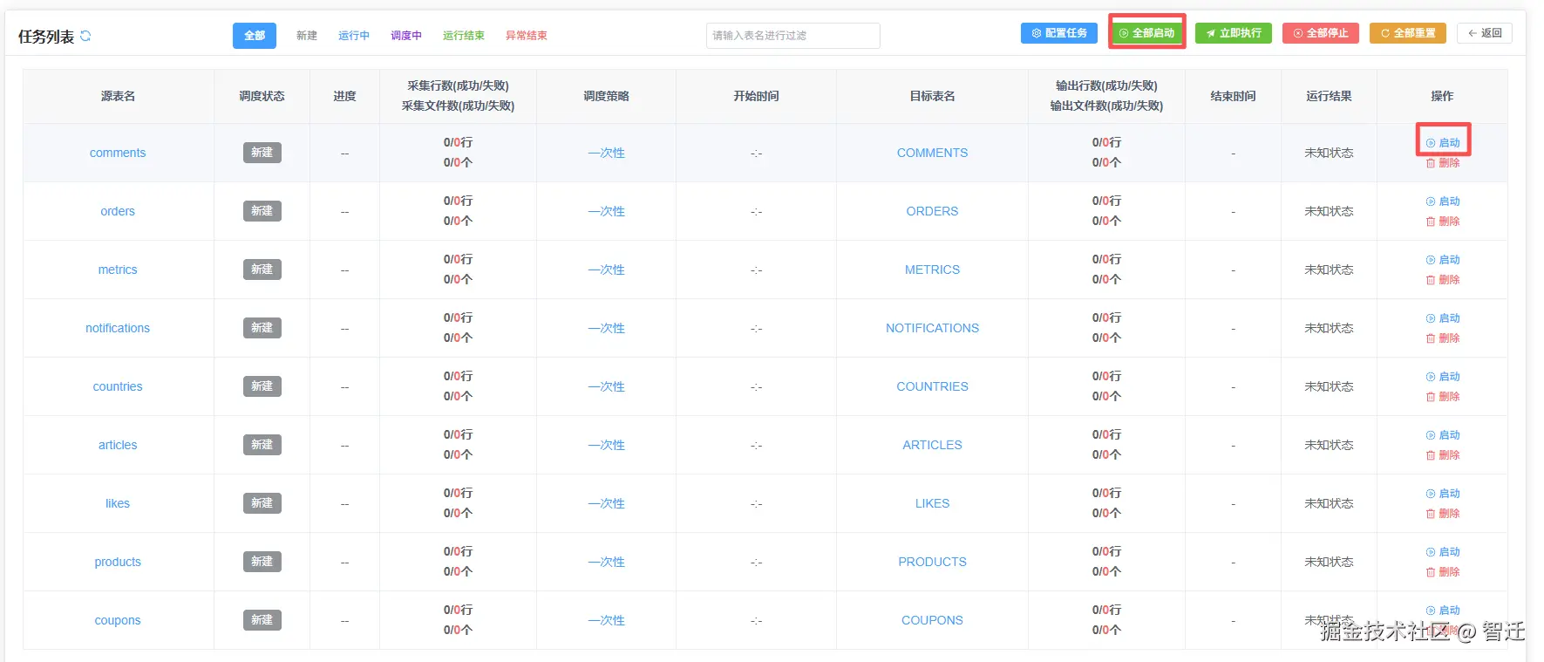Filter by 调度中 status
The width and height of the screenshot is (1544, 662).
[406, 36]
